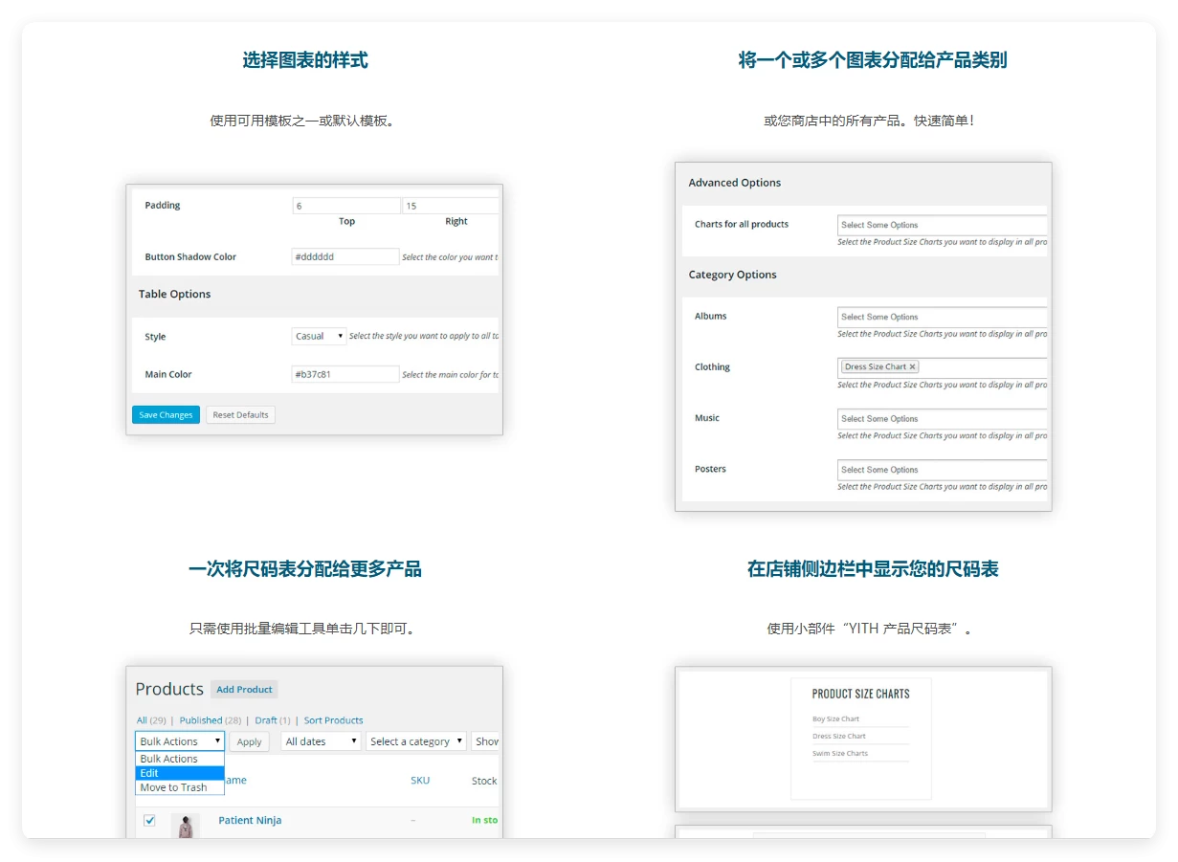Open the Bulk Actions dropdown
The height and width of the screenshot is (862, 1178).
pos(179,740)
